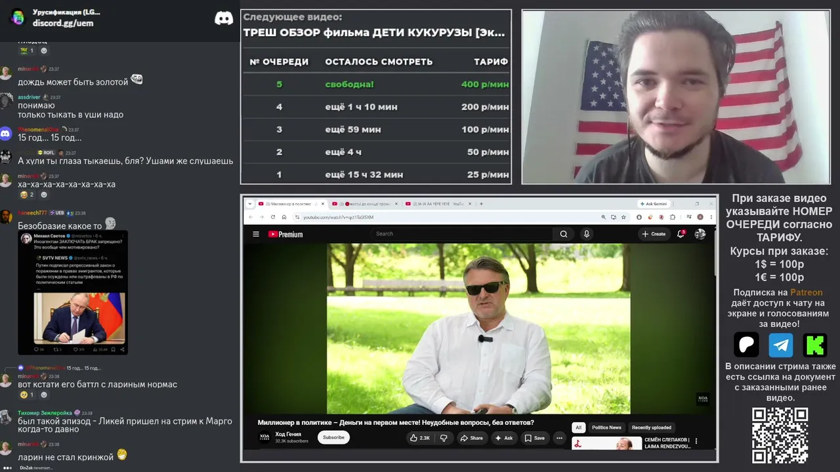Screen dimensions: 840x472
Task: Click the '50 р/мин' tariff cell
Action: pyautogui.click(x=488, y=152)
